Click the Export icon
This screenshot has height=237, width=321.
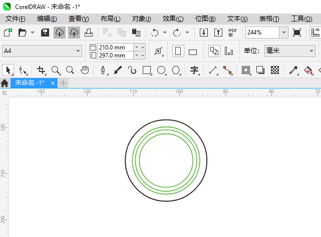click(218, 32)
